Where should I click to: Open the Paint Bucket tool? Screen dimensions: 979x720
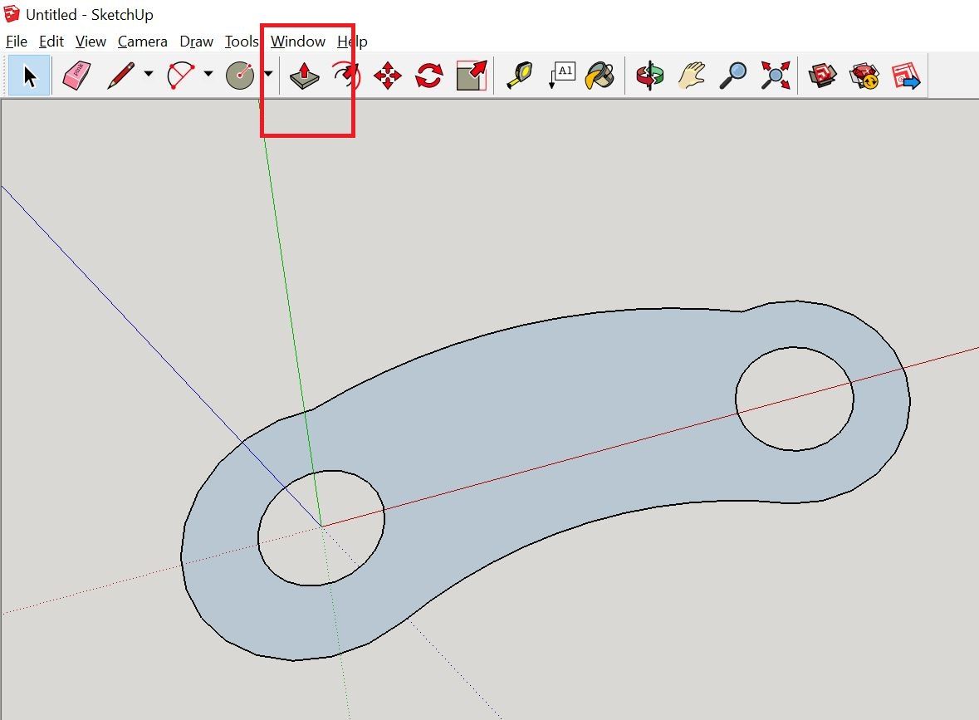tap(601, 76)
